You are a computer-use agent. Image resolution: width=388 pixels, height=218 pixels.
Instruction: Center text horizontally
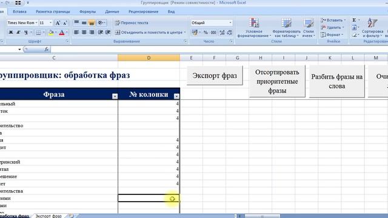(84, 32)
